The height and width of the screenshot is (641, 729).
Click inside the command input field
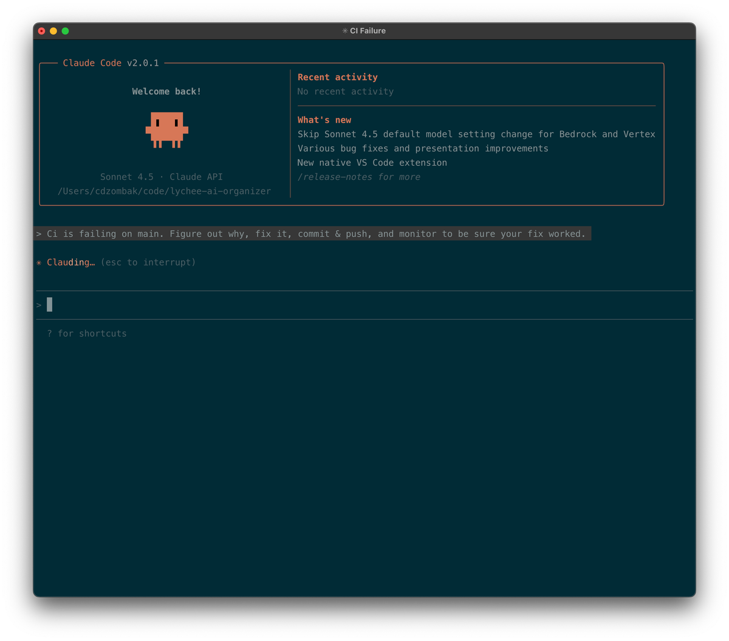pyautogui.click(x=364, y=305)
